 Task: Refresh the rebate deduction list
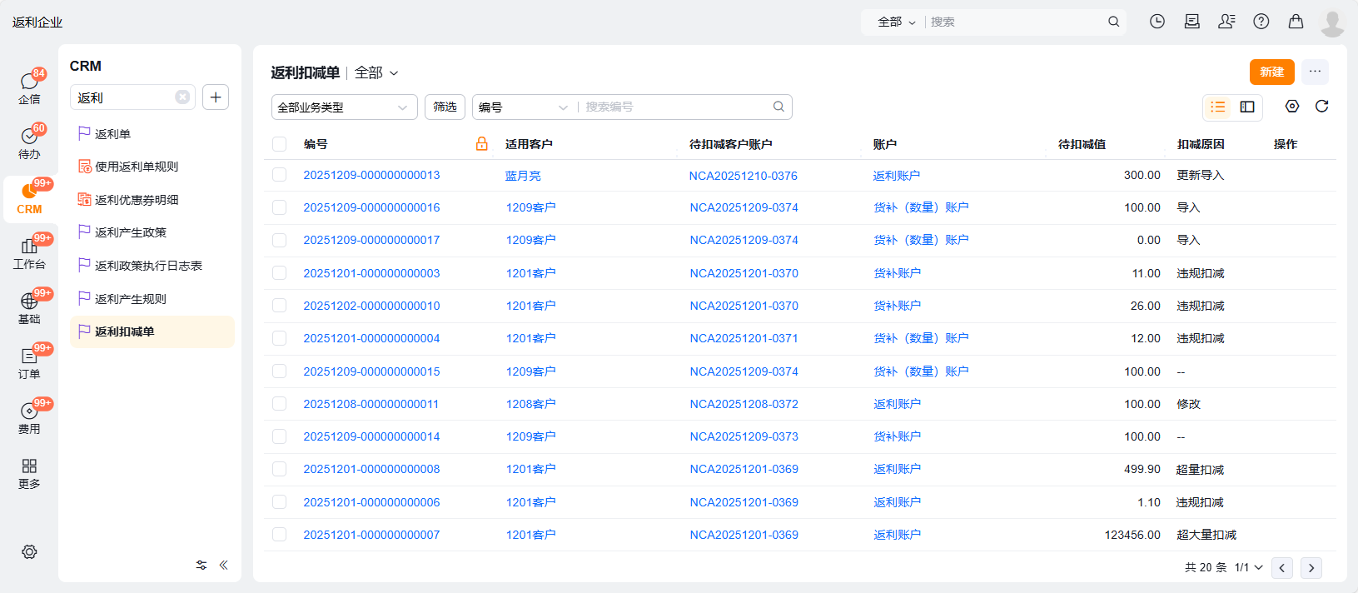1321,106
